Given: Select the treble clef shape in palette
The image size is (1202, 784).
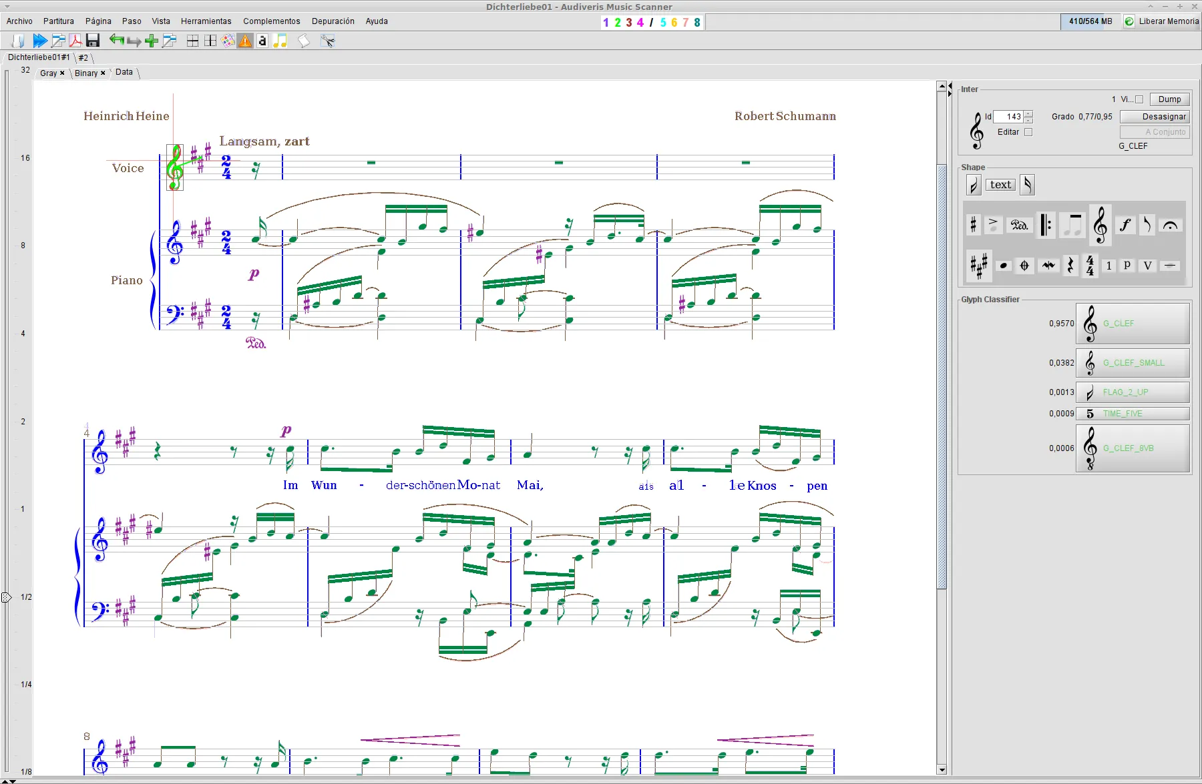Looking at the screenshot, I should [1100, 225].
